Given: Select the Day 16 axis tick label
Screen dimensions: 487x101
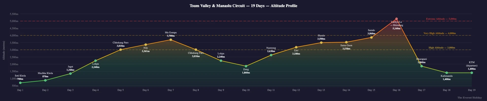Looking at the screenshot, I should click(396, 90).
